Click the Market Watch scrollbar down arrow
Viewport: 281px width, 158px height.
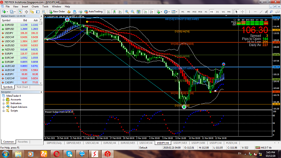pos(41,83)
